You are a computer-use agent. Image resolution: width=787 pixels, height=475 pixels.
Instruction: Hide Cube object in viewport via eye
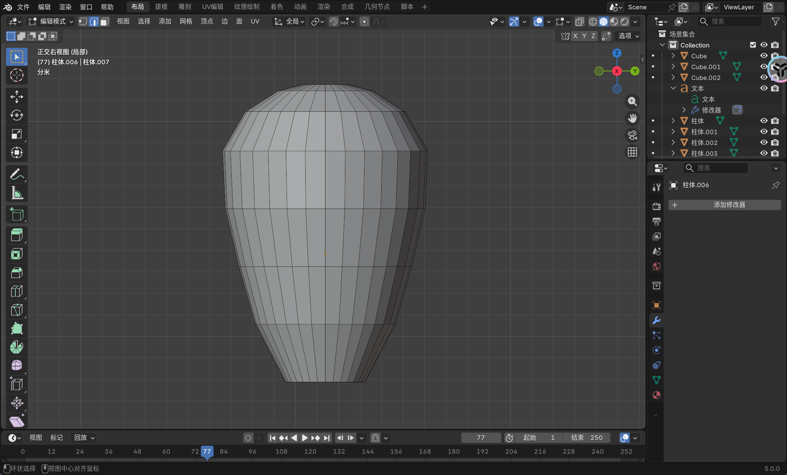(764, 56)
